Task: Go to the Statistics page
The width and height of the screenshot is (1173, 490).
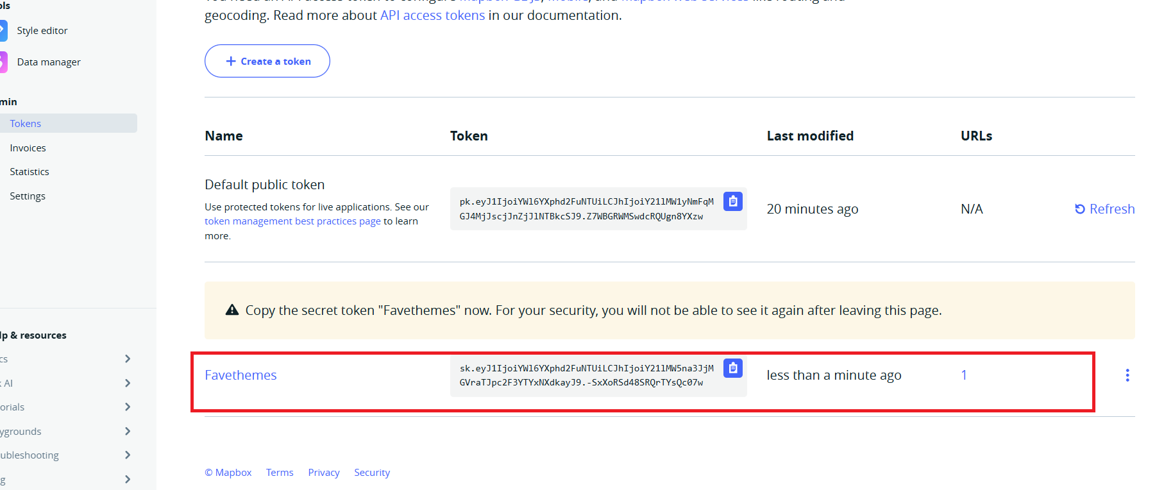Action: [30, 172]
